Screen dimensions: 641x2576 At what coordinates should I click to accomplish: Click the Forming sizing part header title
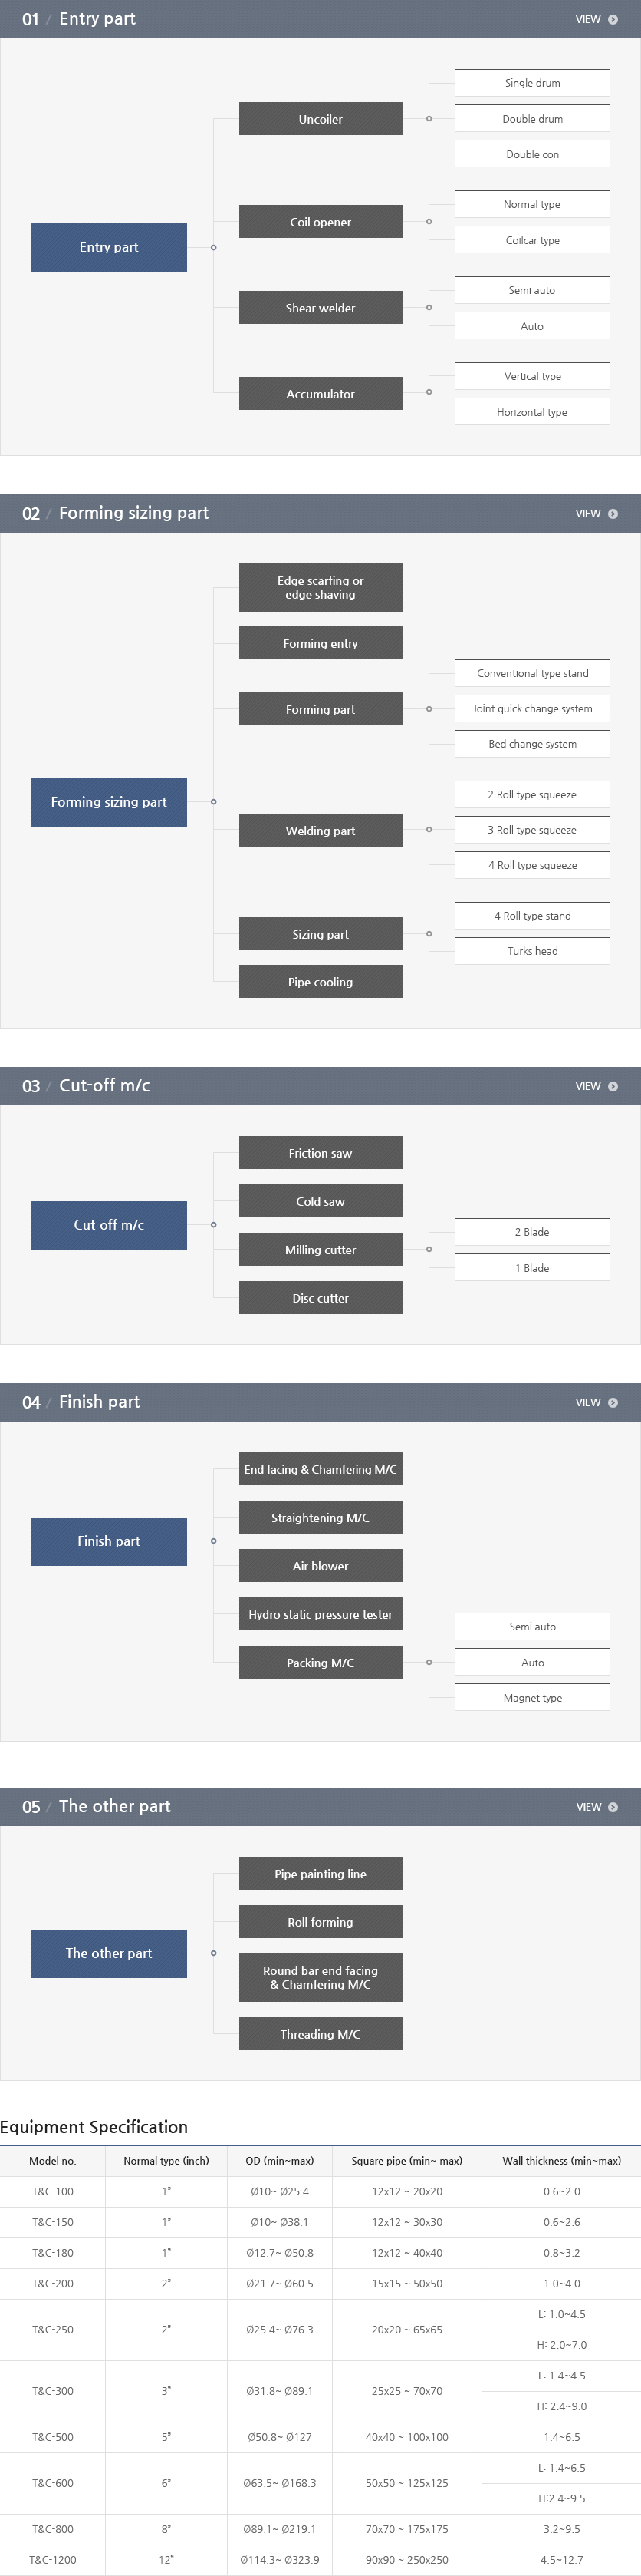click(x=133, y=513)
